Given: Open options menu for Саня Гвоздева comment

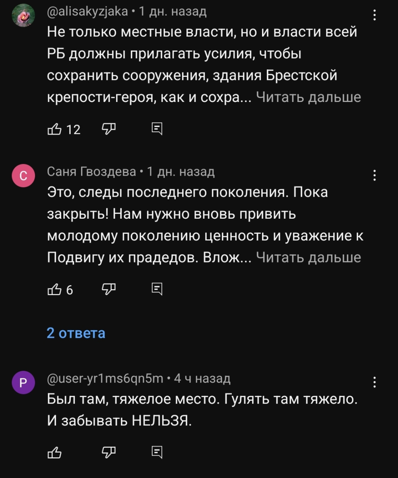Looking at the screenshot, I should (x=374, y=175).
